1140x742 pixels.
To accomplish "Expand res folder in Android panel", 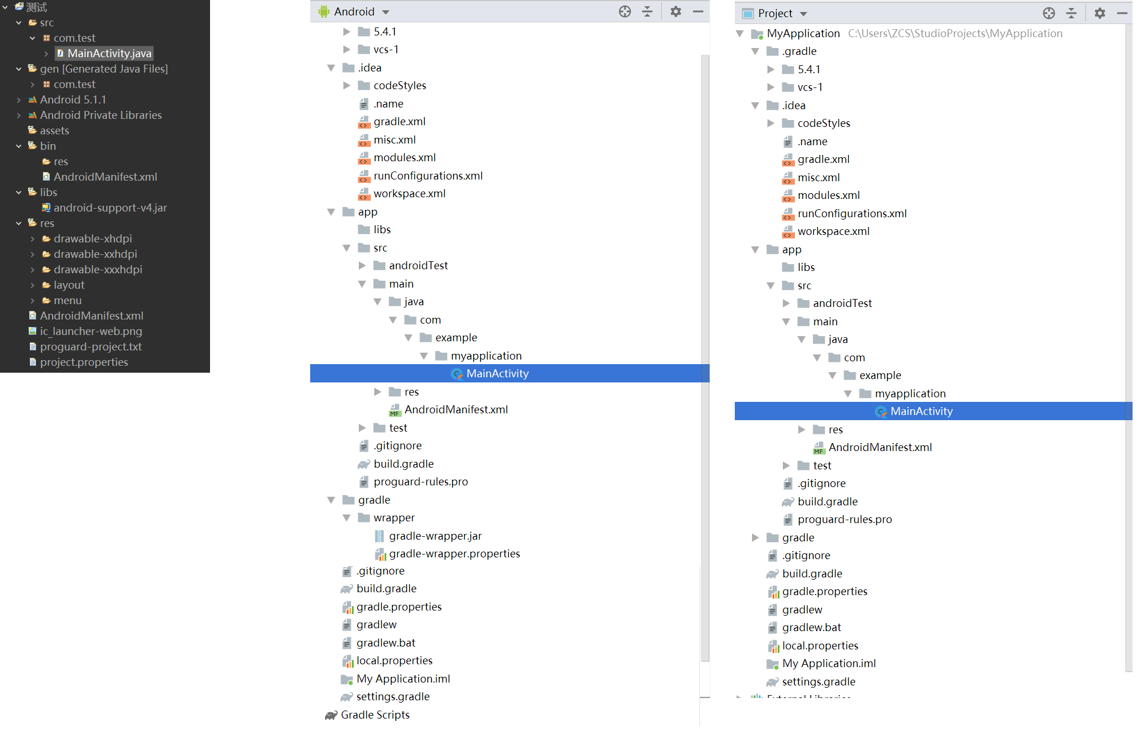I will (x=377, y=392).
